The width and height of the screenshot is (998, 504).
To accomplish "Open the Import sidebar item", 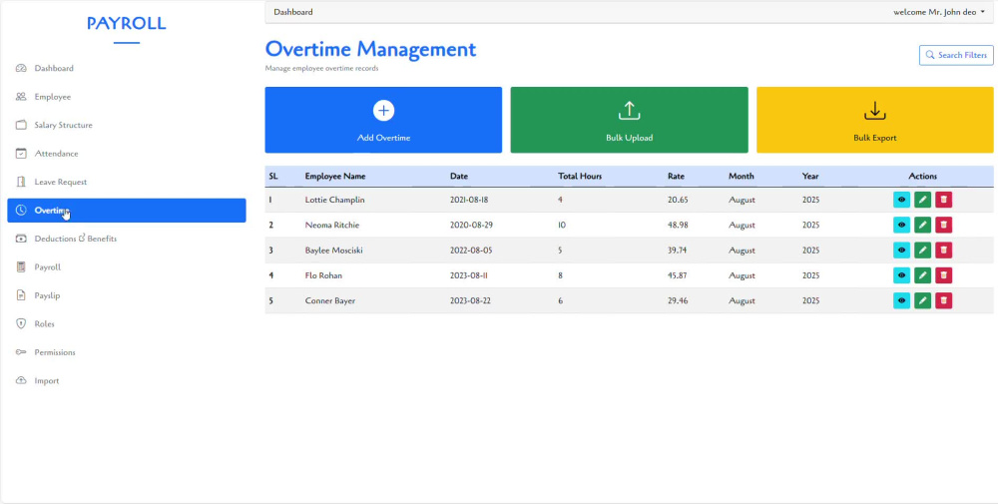I will coord(126,380).
